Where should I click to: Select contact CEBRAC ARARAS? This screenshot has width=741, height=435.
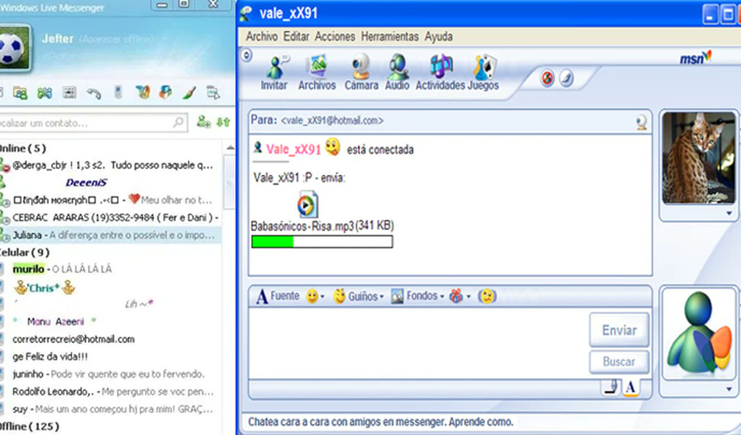(x=111, y=218)
